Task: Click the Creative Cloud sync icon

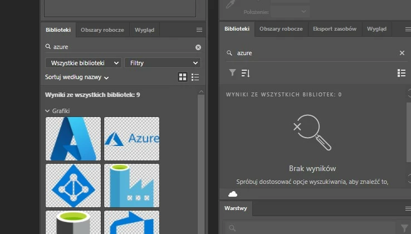Action: pos(233,194)
